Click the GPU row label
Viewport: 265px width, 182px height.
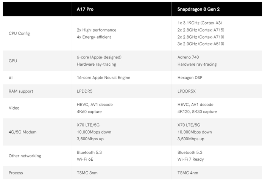pos(13,61)
